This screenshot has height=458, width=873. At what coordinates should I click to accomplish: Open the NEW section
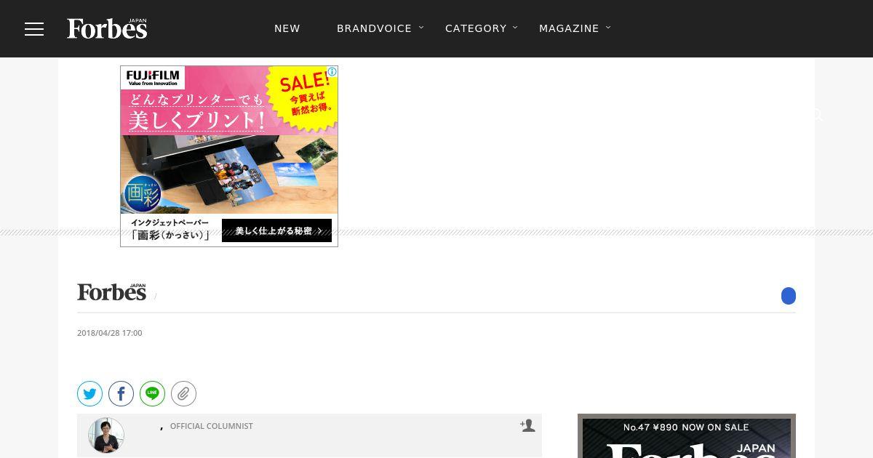click(x=287, y=28)
